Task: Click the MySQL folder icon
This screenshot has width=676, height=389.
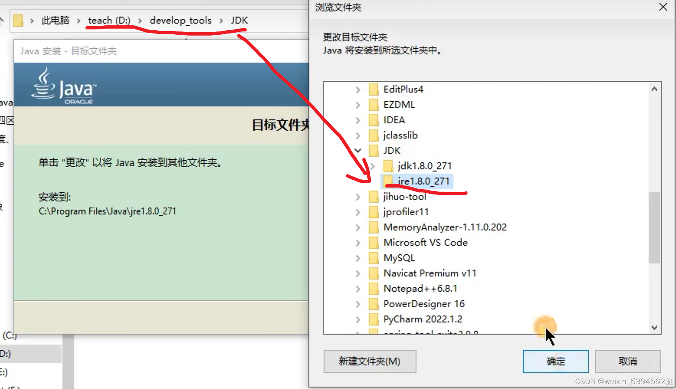Action: [x=373, y=257]
